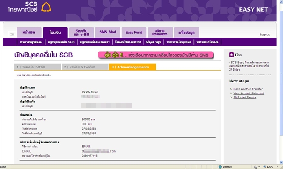Click the blurred email address ending in .com
Viewport: 283px width, 169px height.
coord(99,151)
